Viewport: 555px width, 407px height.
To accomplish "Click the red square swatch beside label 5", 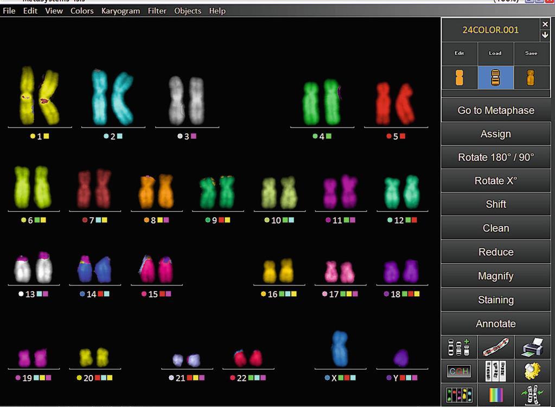I will 403,136.
